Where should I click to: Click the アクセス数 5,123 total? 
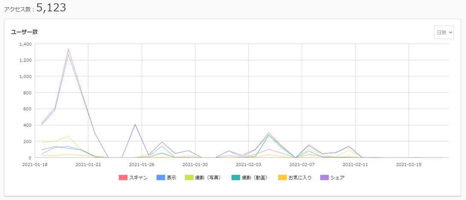pos(35,8)
